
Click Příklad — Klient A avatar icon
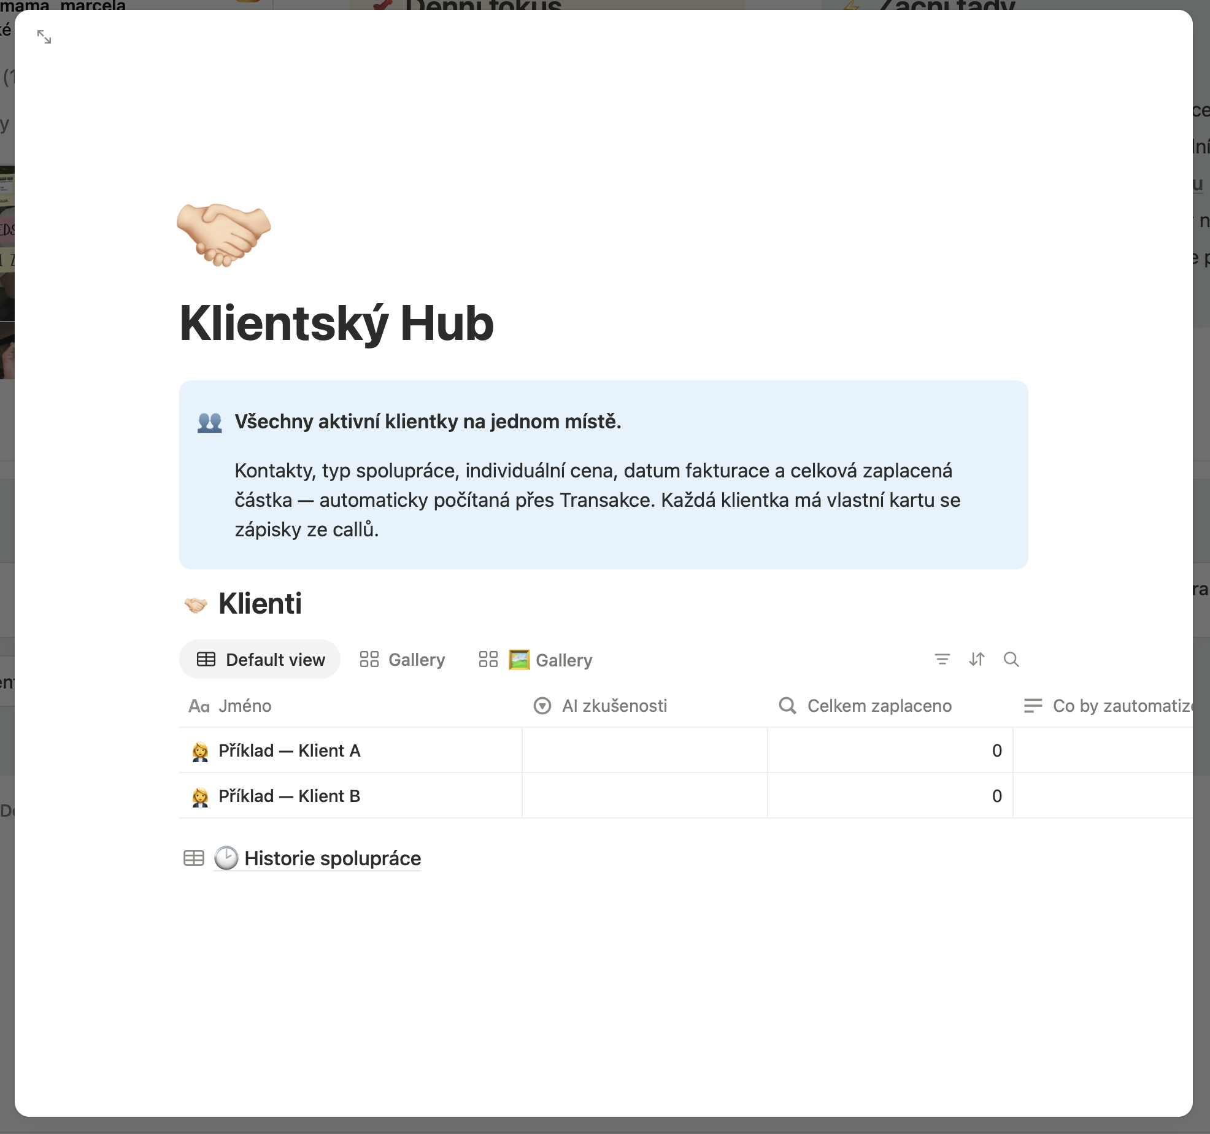[x=200, y=751]
